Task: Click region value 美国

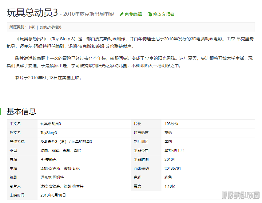Action: [x=168, y=142]
